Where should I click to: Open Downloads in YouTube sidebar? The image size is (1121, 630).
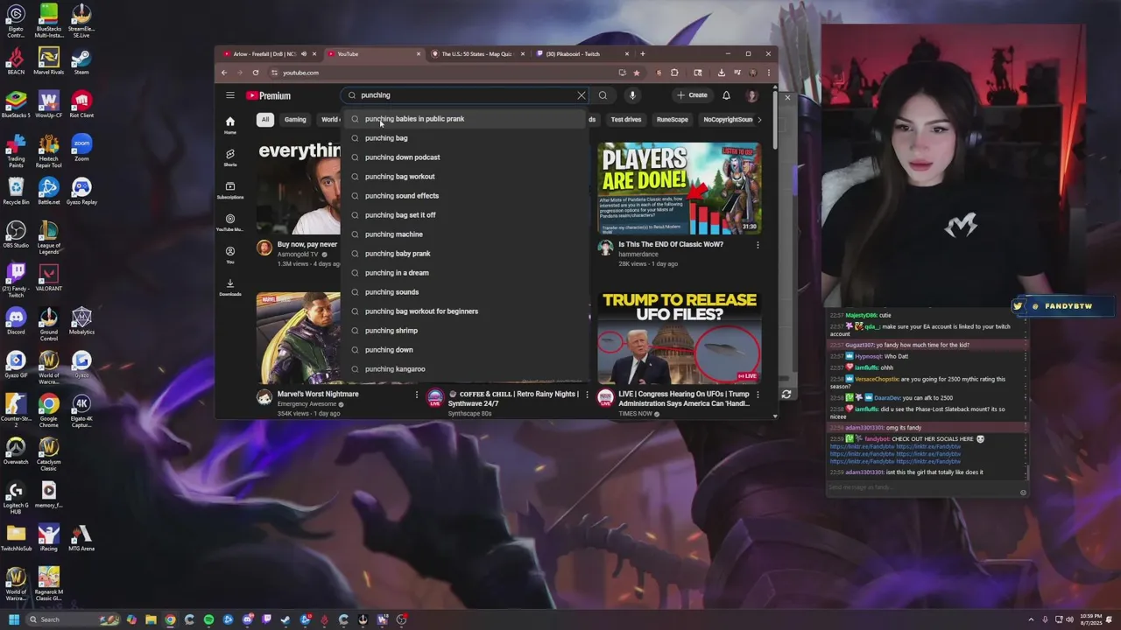[x=229, y=287]
